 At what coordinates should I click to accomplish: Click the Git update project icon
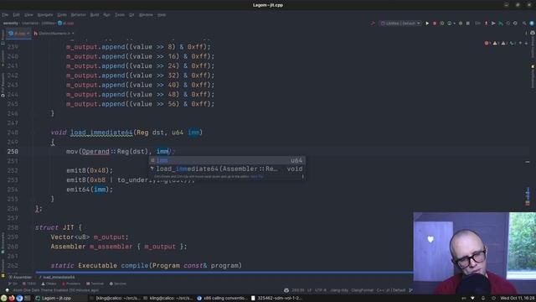pos(486,23)
